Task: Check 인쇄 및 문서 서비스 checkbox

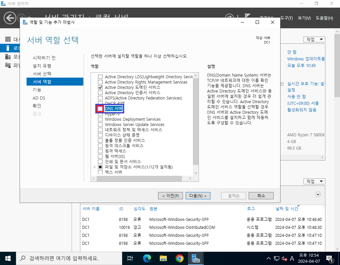Action: point(100,162)
